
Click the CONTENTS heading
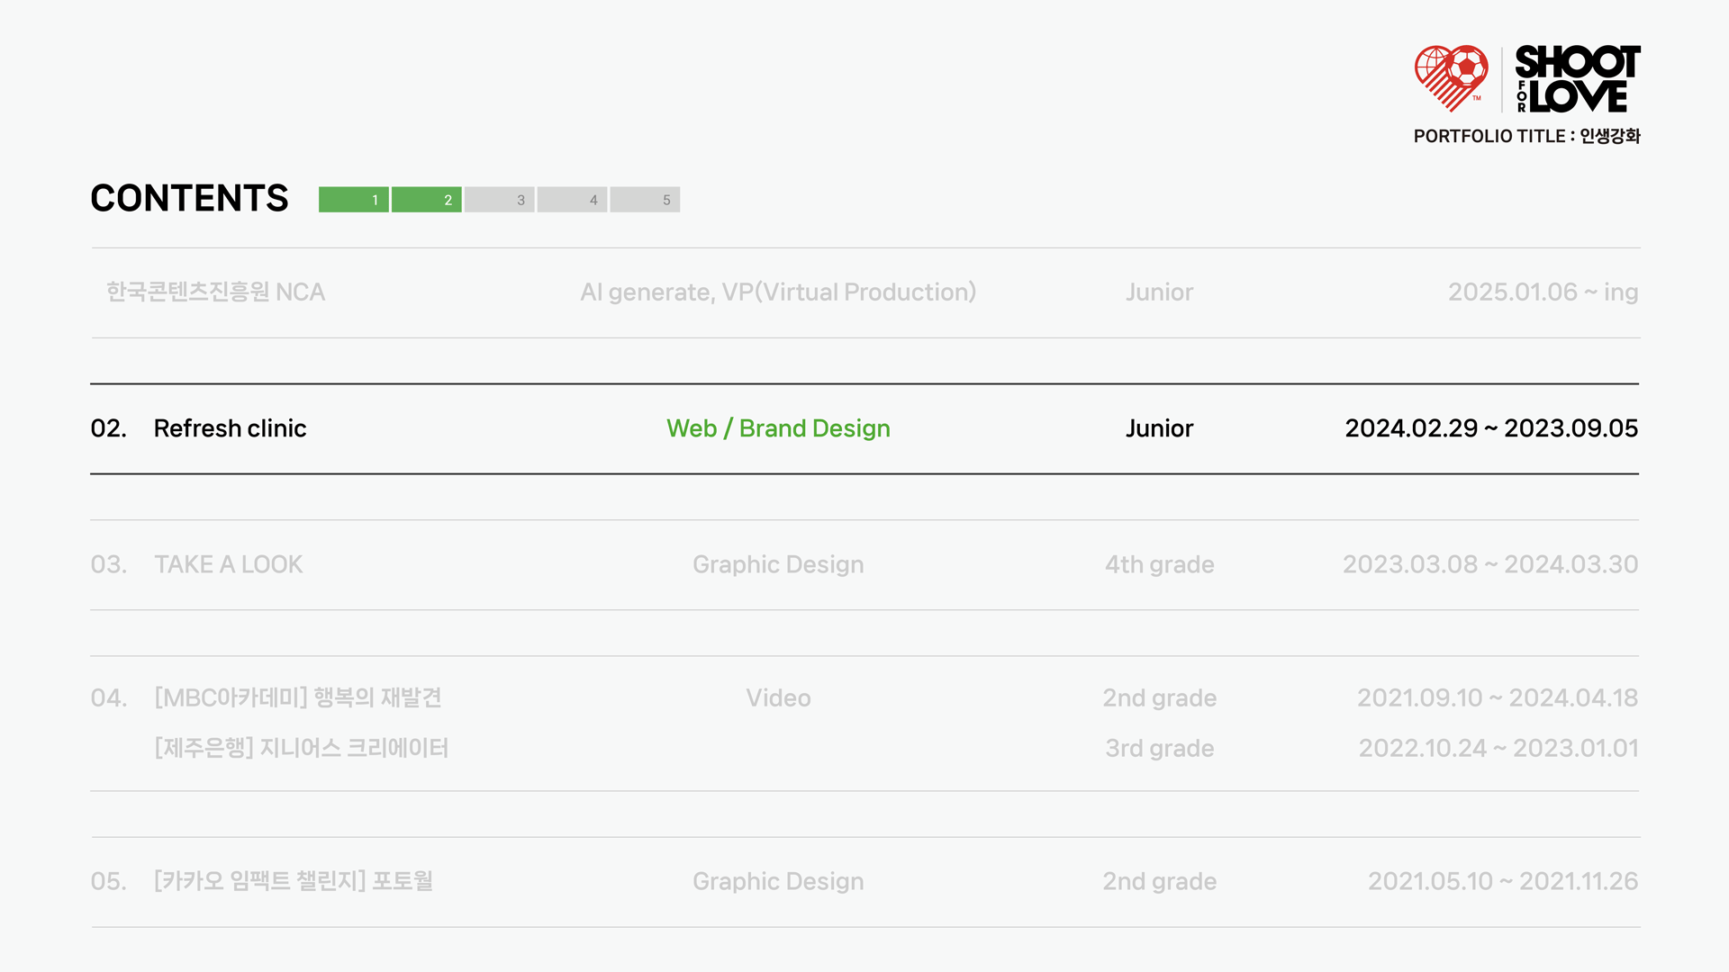(189, 198)
